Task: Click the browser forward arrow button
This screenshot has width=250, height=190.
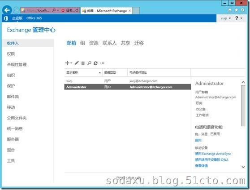Action: [16, 10]
